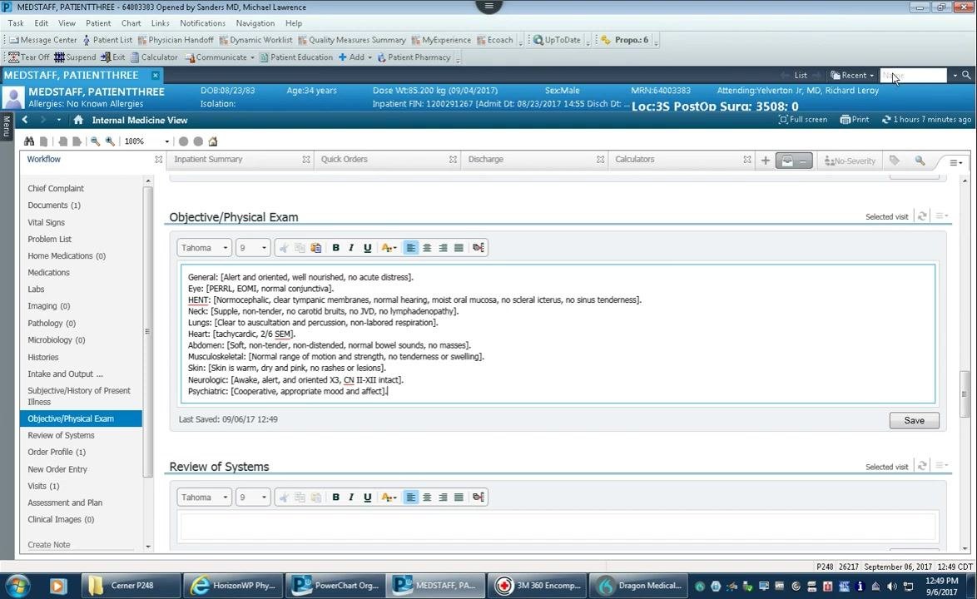Click the Print button
This screenshot has height=599, width=977.
point(855,120)
